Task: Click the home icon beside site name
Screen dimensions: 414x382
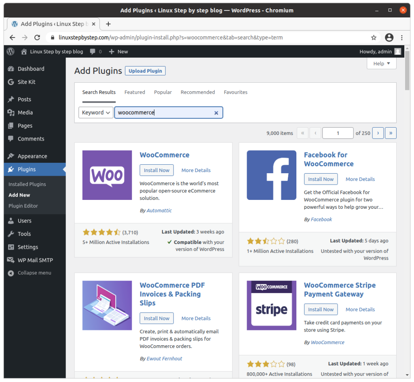Action: click(x=24, y=51)
